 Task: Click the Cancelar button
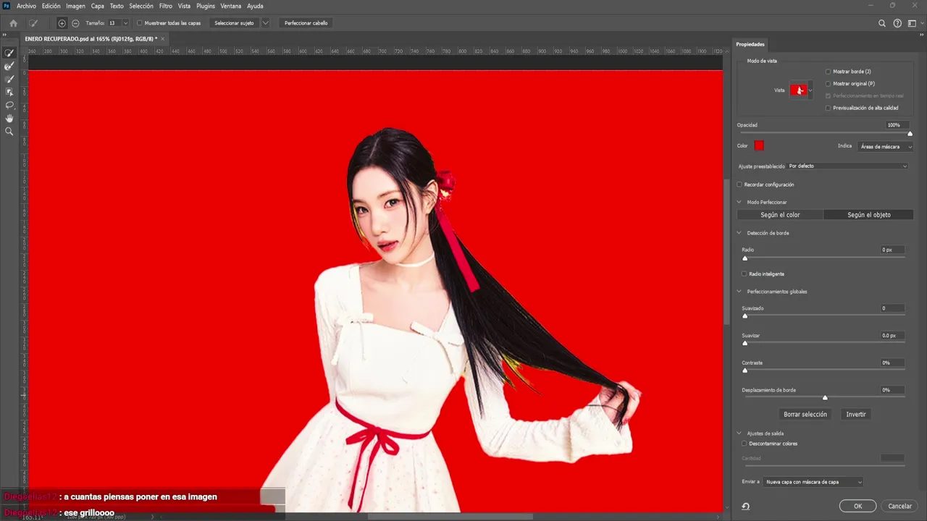tap(899, 506)
